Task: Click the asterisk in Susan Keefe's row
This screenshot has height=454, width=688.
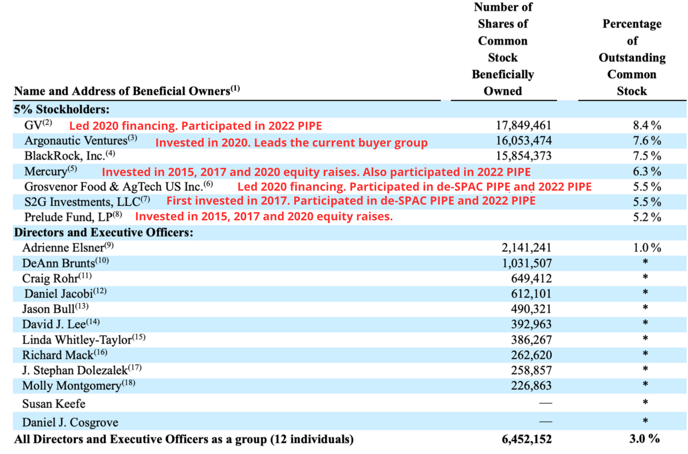Action: [x=645, y=403]
